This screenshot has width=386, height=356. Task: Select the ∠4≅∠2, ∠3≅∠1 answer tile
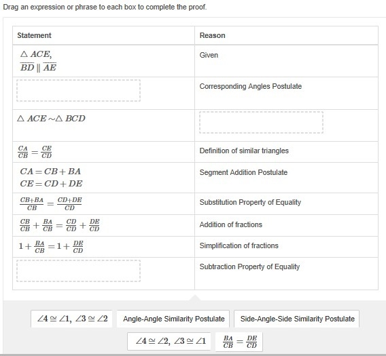pyautogui.click(x=169, y=341)
